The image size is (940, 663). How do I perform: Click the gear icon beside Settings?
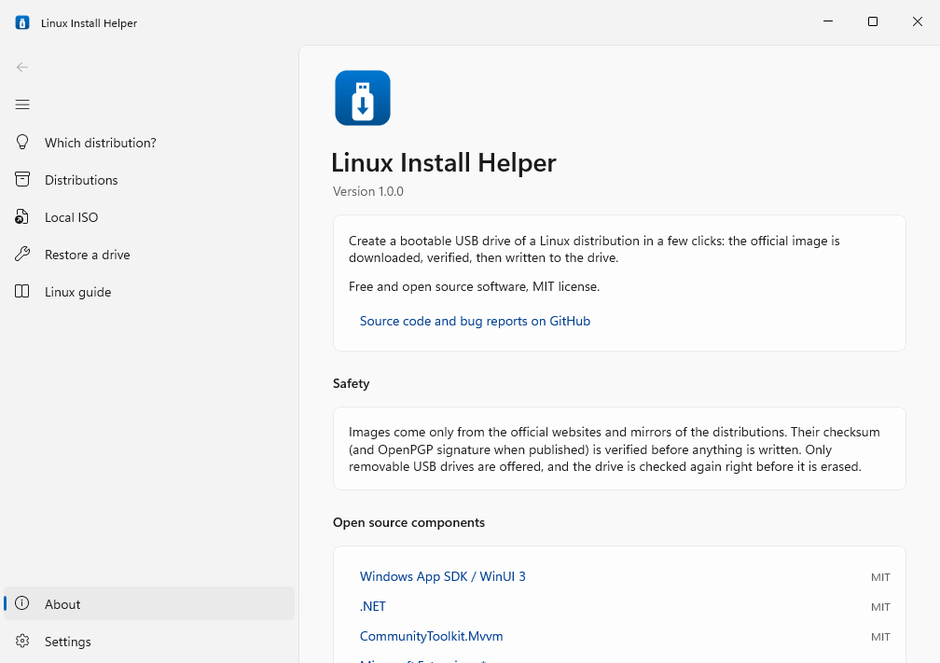22,641
